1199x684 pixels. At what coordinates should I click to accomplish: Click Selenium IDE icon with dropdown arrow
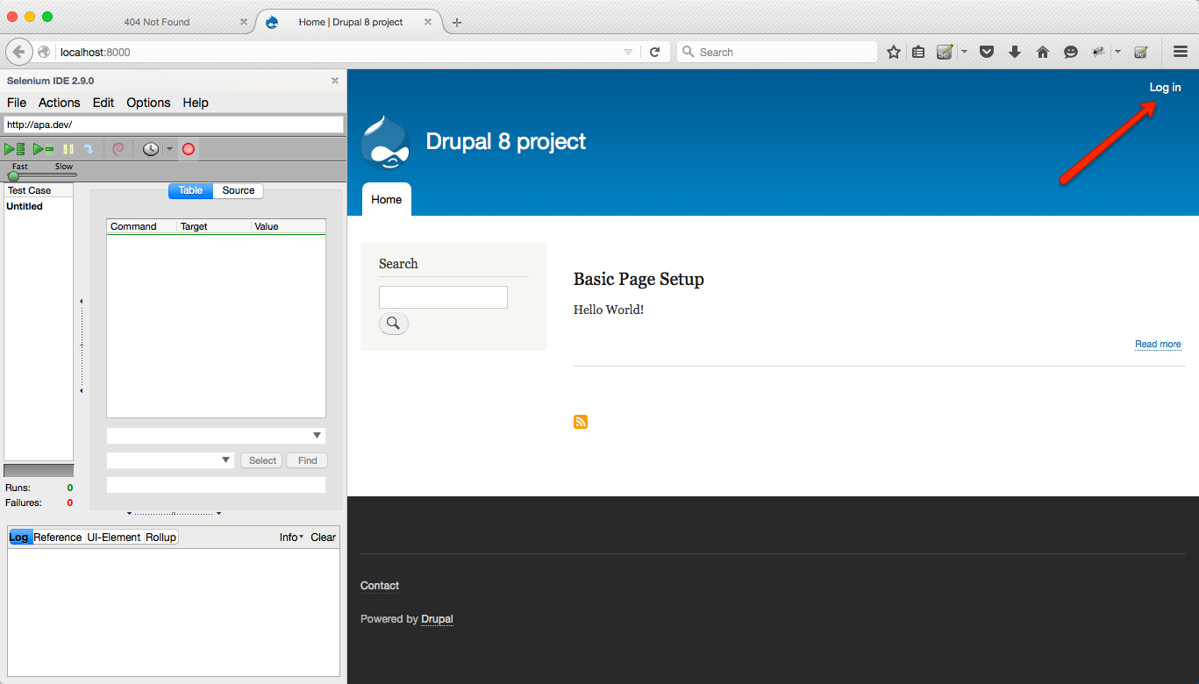[x=945, y=52]
